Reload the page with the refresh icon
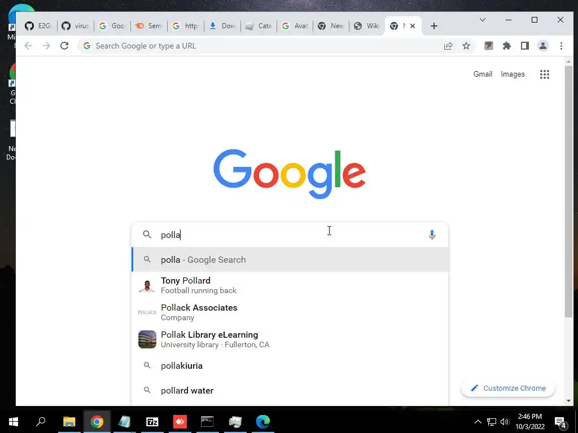The height and width of the screenshot is (433, 578). tap(64, 46)
